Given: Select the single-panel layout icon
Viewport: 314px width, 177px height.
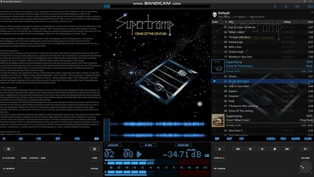Looking at the screenshot, I should [275, 6].
